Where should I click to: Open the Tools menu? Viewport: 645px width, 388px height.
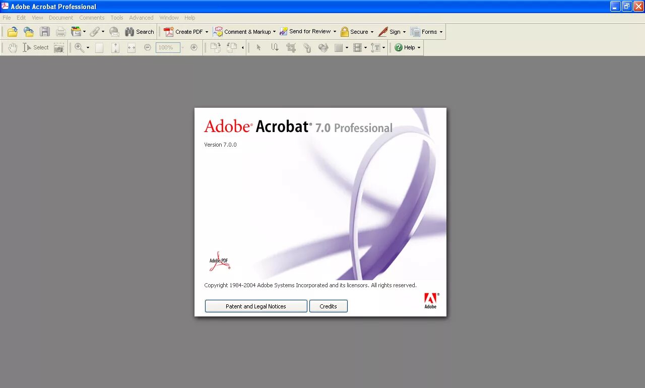[x=117, y=18]
